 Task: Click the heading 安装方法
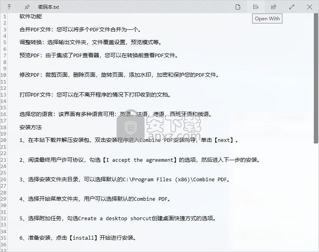pyautogui.click(x=31, y=127)
